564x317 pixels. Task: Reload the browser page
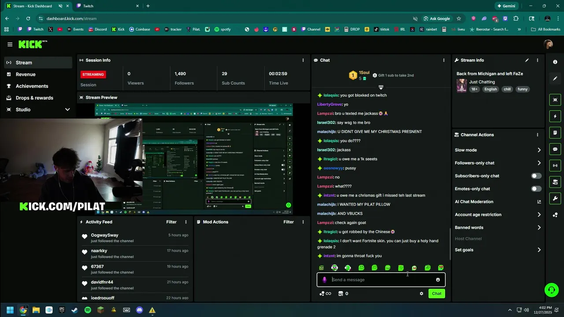28,18
